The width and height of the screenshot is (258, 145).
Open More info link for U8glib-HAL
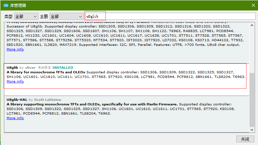point(15,118)
